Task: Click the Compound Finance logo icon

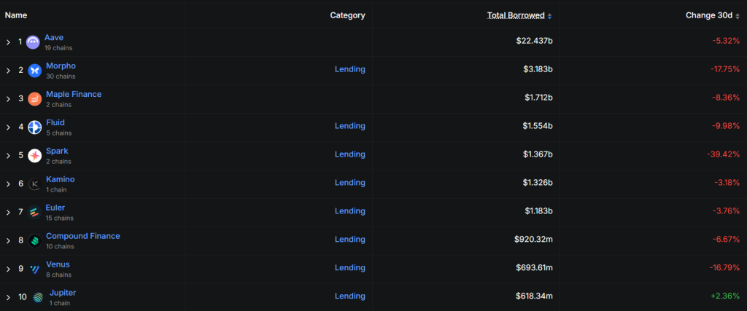Action: (x=34, y=241)
